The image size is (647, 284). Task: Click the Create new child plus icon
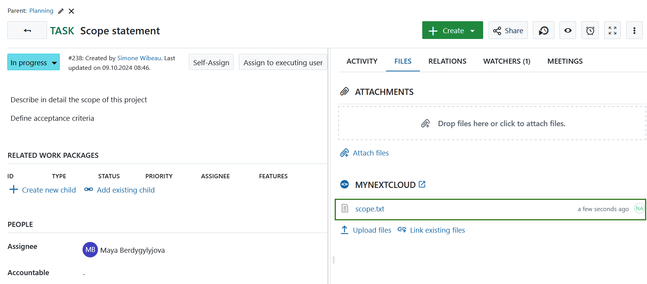(x=13, y=189)
